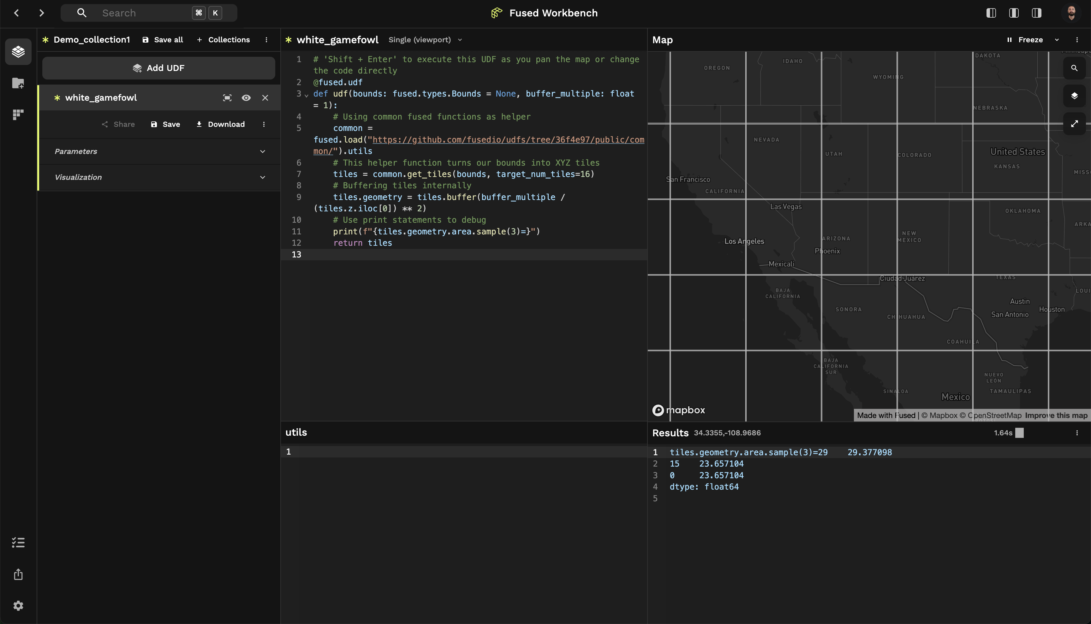Open the Settings gear icon

tap(18, 606)
